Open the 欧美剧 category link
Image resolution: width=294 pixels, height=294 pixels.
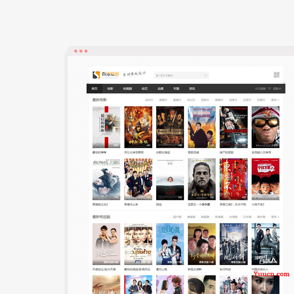click(219, 217)
